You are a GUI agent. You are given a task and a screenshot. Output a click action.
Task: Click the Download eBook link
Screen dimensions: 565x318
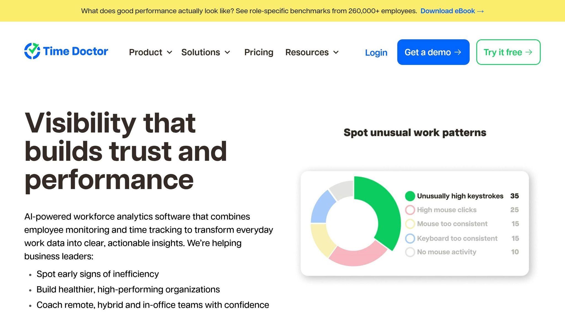(x=448, y=11)
